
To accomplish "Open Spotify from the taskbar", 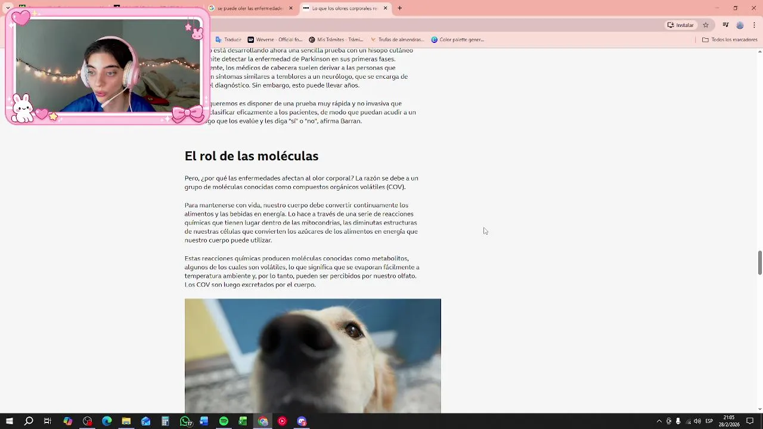I will coord(224,421).
